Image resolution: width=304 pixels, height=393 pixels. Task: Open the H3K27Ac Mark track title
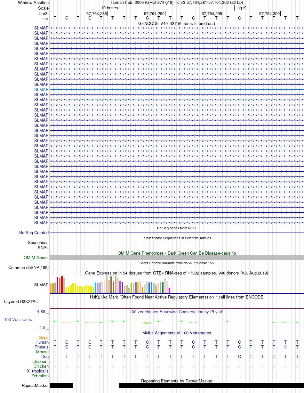point(177,297)
